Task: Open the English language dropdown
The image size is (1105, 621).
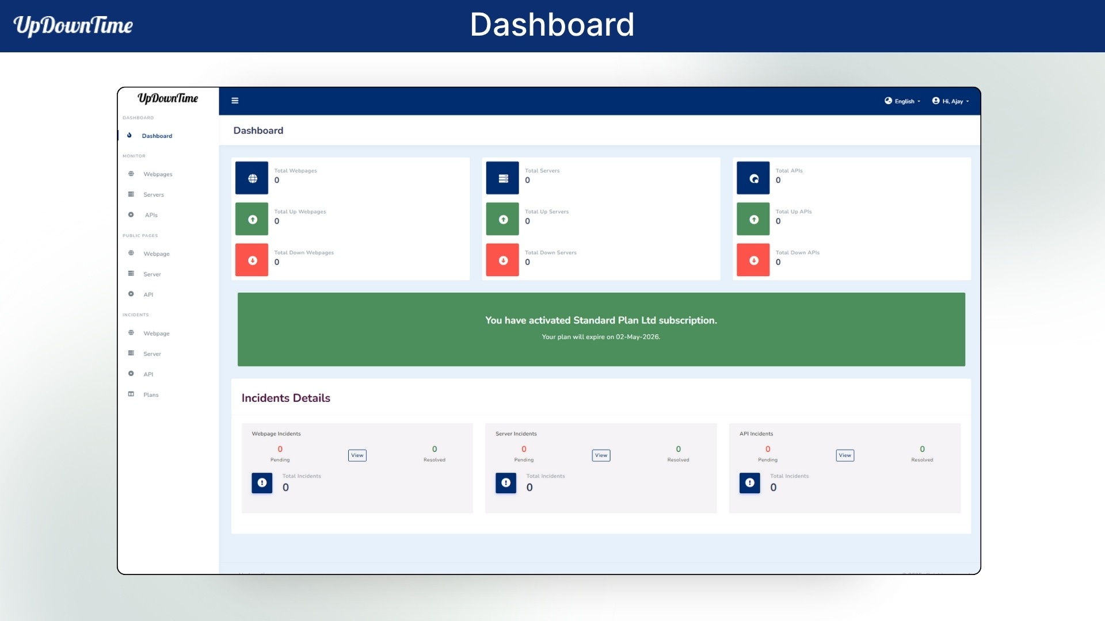Action: 902,101
